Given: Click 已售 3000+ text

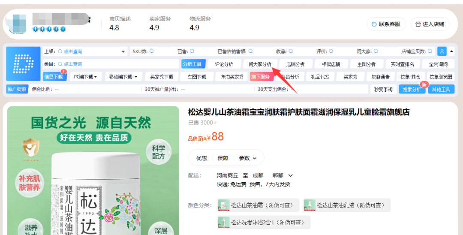Looking at the screenshot, I should click(202, 123).
